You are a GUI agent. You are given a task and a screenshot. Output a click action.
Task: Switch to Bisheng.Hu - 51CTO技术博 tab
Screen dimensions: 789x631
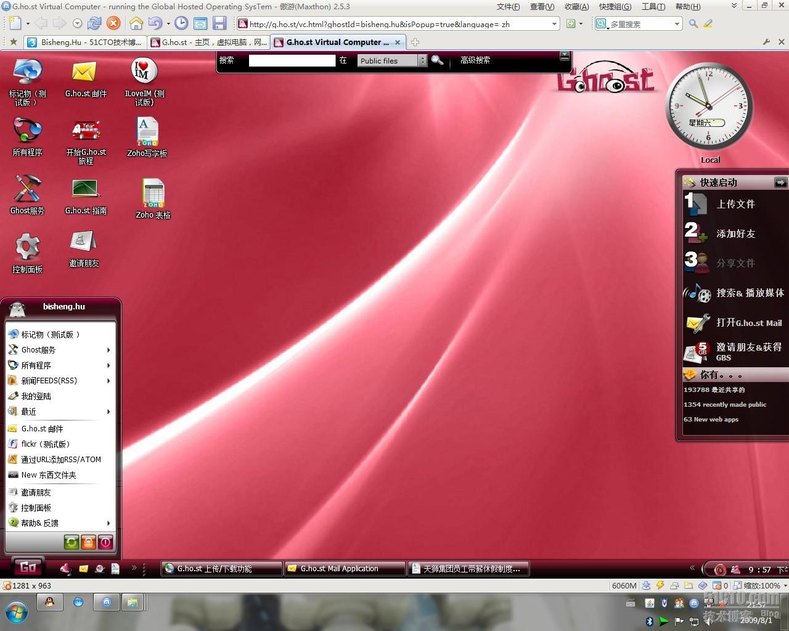pyautogui.click(x=86, y=43)
